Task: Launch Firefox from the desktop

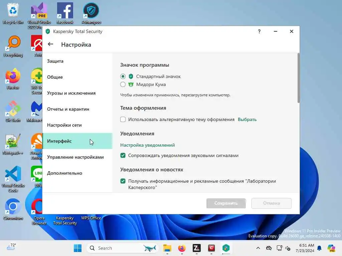Action: (x=13, y=79)
